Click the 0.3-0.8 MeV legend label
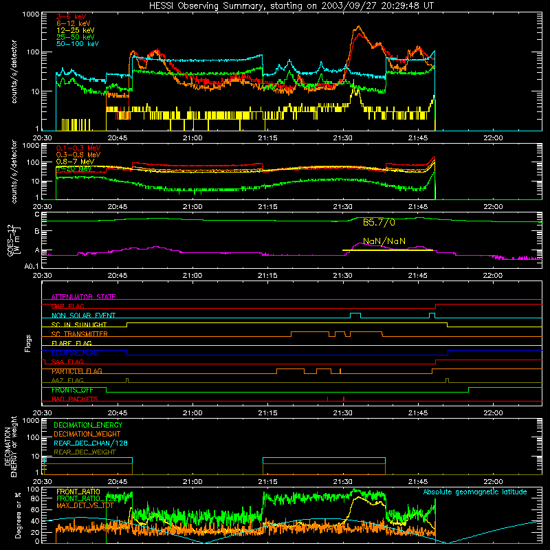This screenshot has height=550, width=550. [x=78, y=155]
